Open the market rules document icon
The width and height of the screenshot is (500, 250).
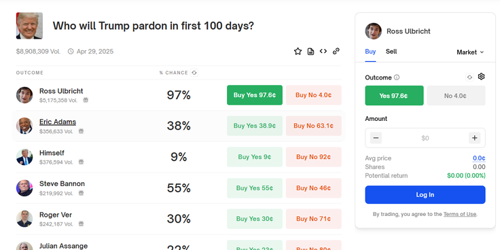click(310, 52)
